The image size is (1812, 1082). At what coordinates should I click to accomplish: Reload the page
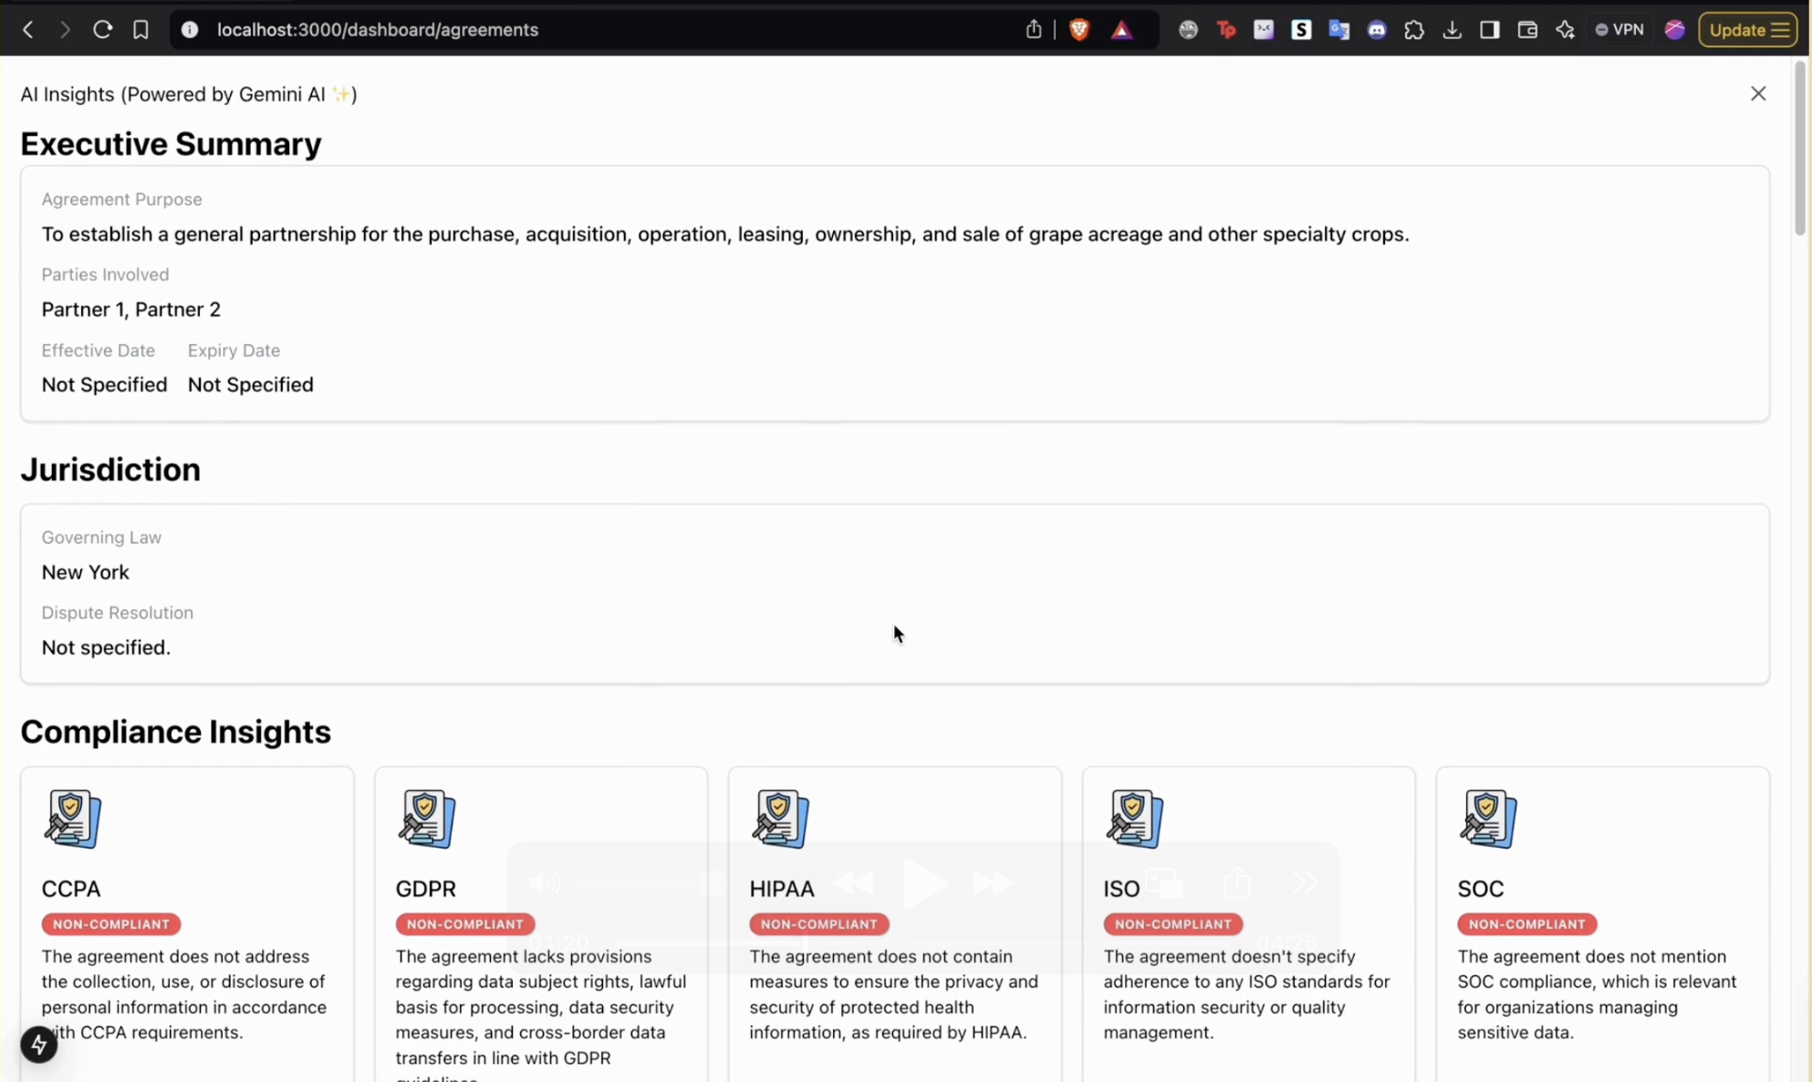coord(102,30)
